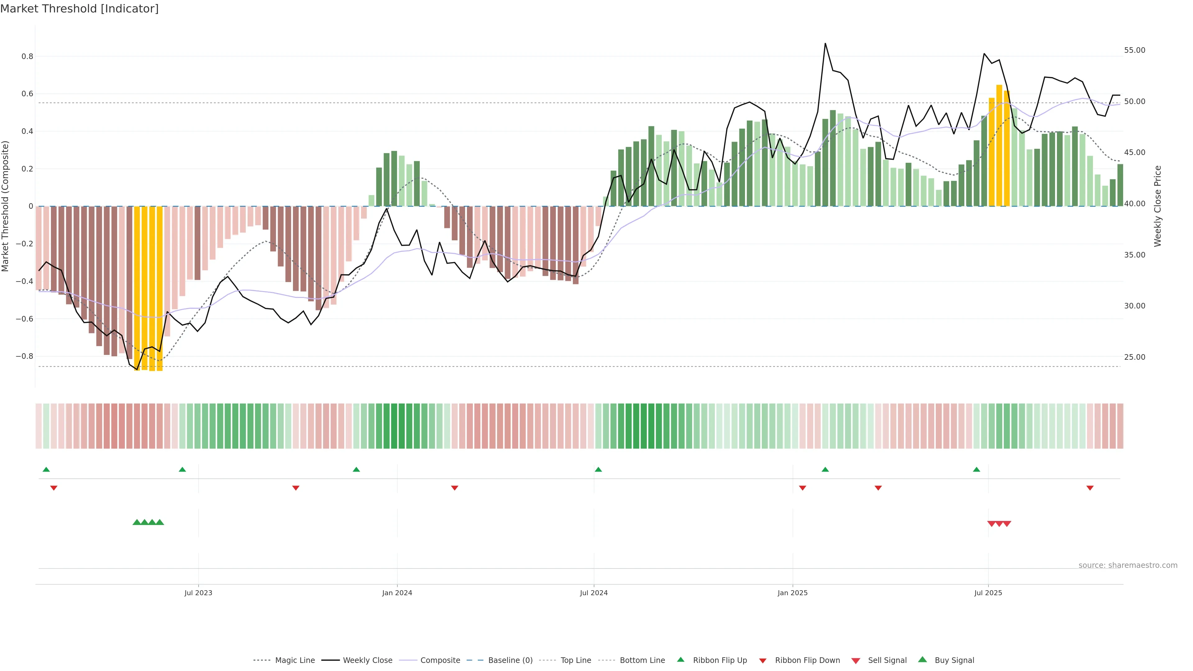Click the Weekly Close legend line marker

[x=330, y=660]
